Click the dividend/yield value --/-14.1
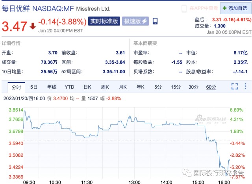This screenshot has height=184, width=252. (x=240, y=72)
